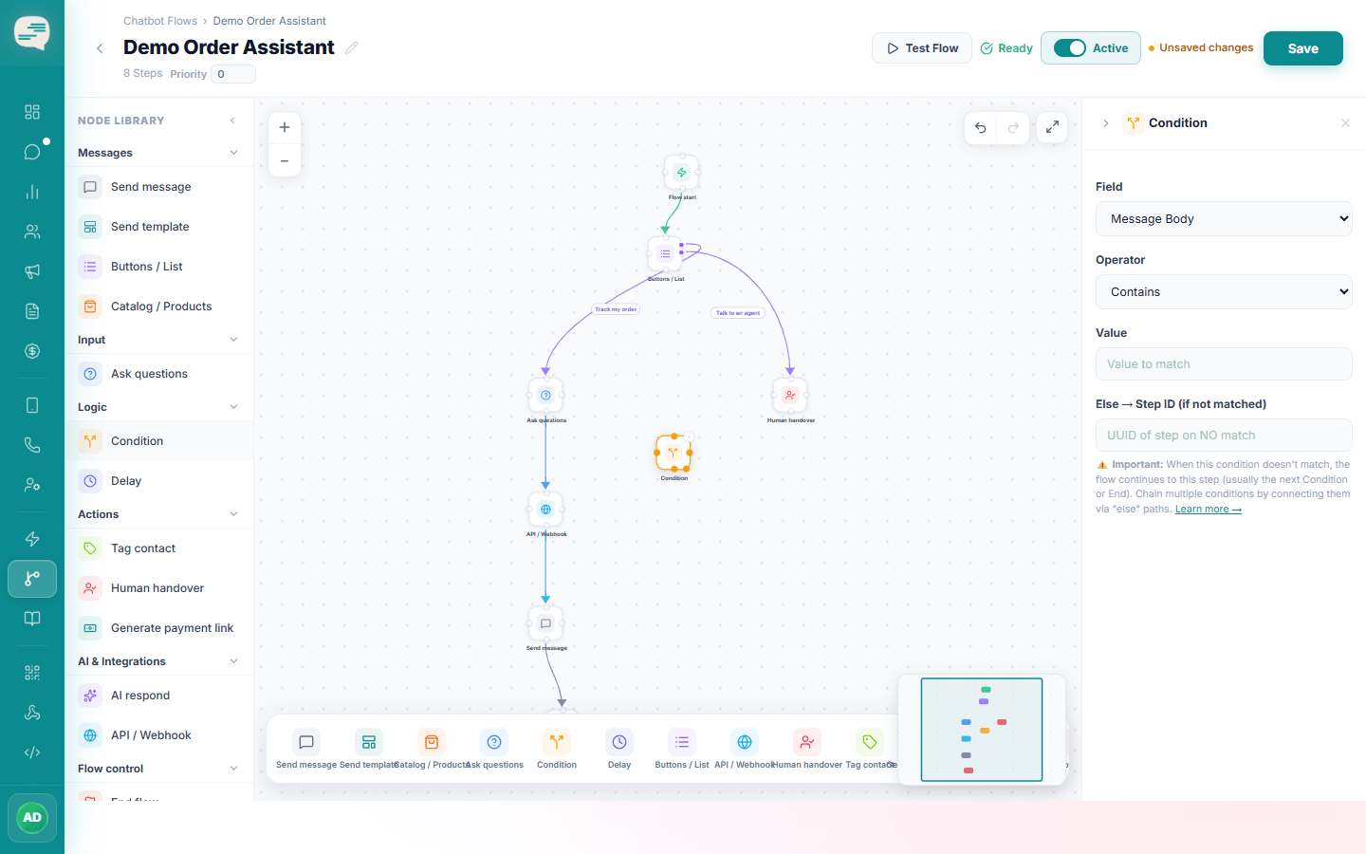Open the chat inbox icon in left sidebar

coord(32,152)
